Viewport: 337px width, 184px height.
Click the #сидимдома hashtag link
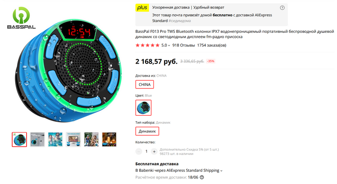[x=179, y=21]
